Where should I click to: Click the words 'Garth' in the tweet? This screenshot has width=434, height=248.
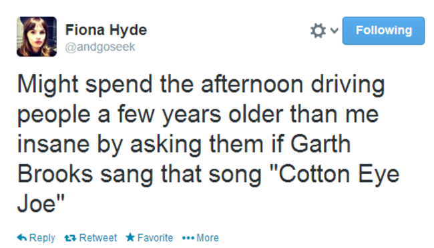320,143
